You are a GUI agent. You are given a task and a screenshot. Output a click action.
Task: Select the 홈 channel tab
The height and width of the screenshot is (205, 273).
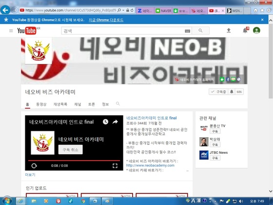(x=27, y=104)
